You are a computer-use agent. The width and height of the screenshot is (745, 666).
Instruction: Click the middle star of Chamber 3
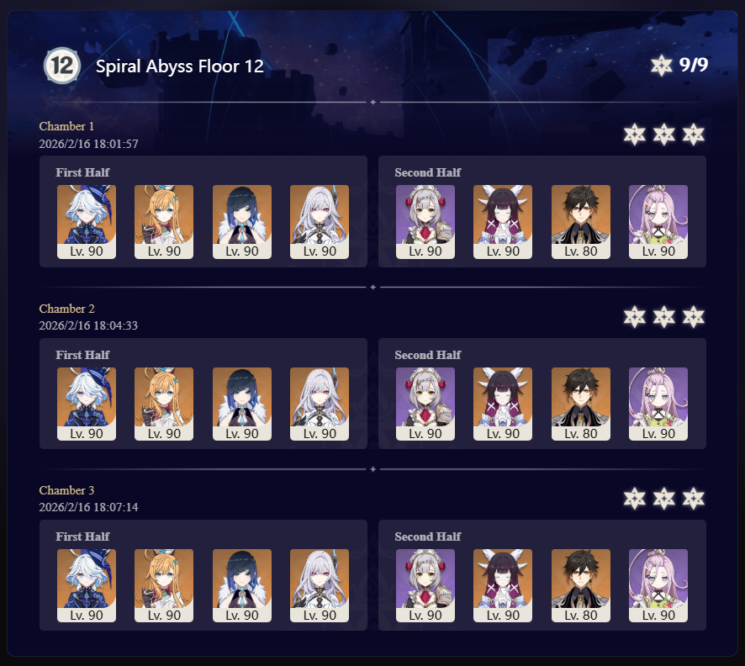[x=663, y=499]
